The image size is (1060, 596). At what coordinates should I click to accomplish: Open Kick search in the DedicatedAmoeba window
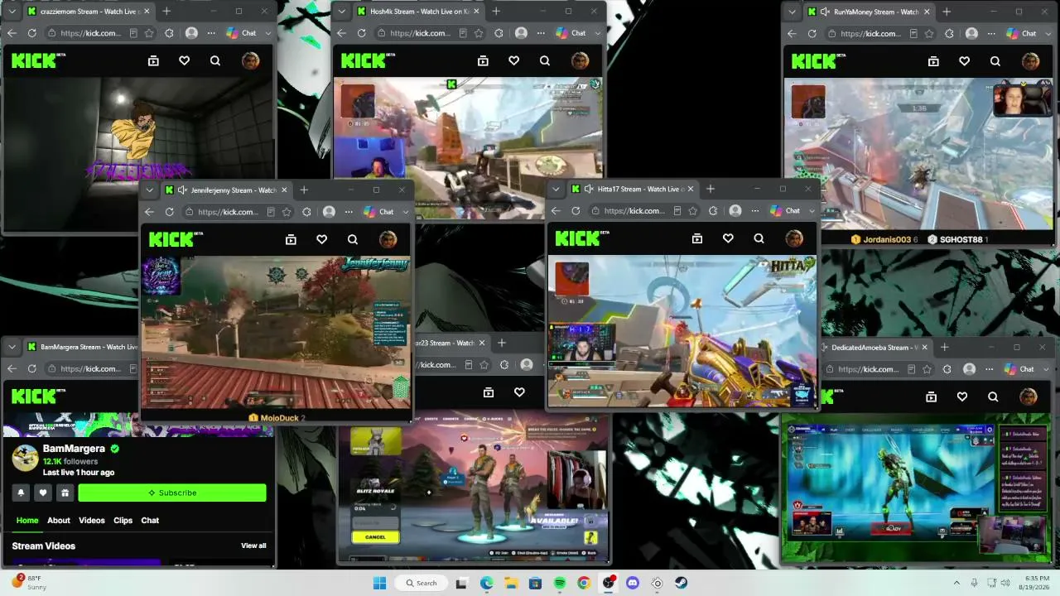point(993,397)
